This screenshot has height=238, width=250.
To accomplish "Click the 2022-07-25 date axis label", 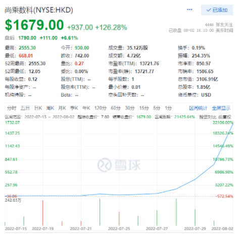I will tap(119, 229).
